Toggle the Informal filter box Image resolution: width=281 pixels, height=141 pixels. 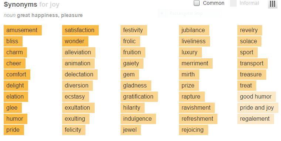pyautogui.click(x=233, y=3)
